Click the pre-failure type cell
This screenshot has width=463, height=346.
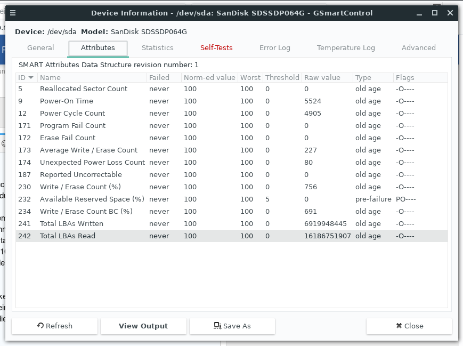click(373, 199)
